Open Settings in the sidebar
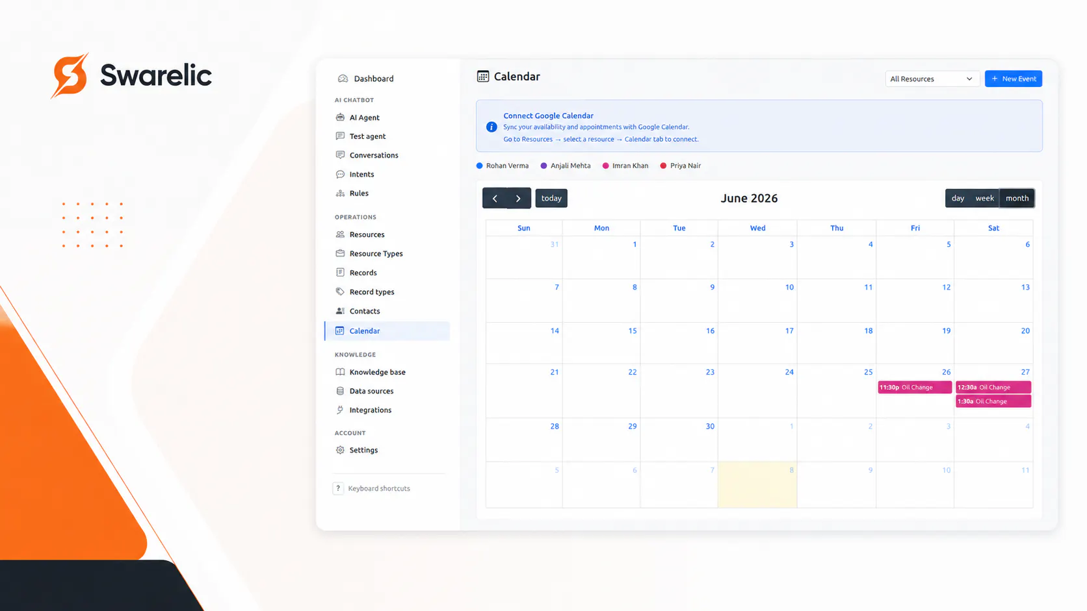 [363, 450]
